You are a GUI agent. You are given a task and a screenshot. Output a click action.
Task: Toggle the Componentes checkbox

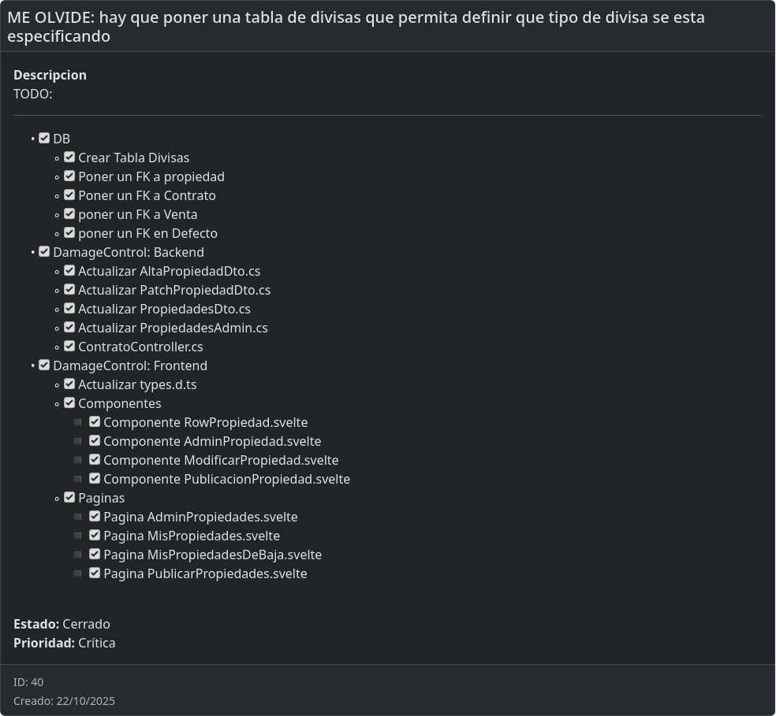click(x=69, y=403)
